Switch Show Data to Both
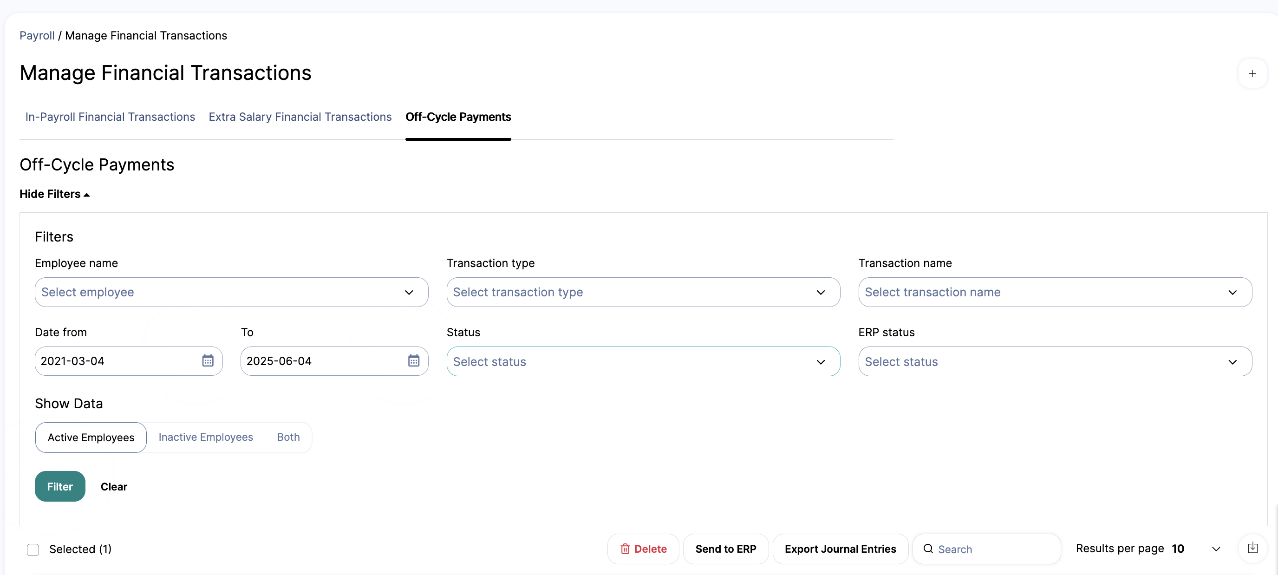Viewport: 1278px width, 575px height. (x=288, y=437)
